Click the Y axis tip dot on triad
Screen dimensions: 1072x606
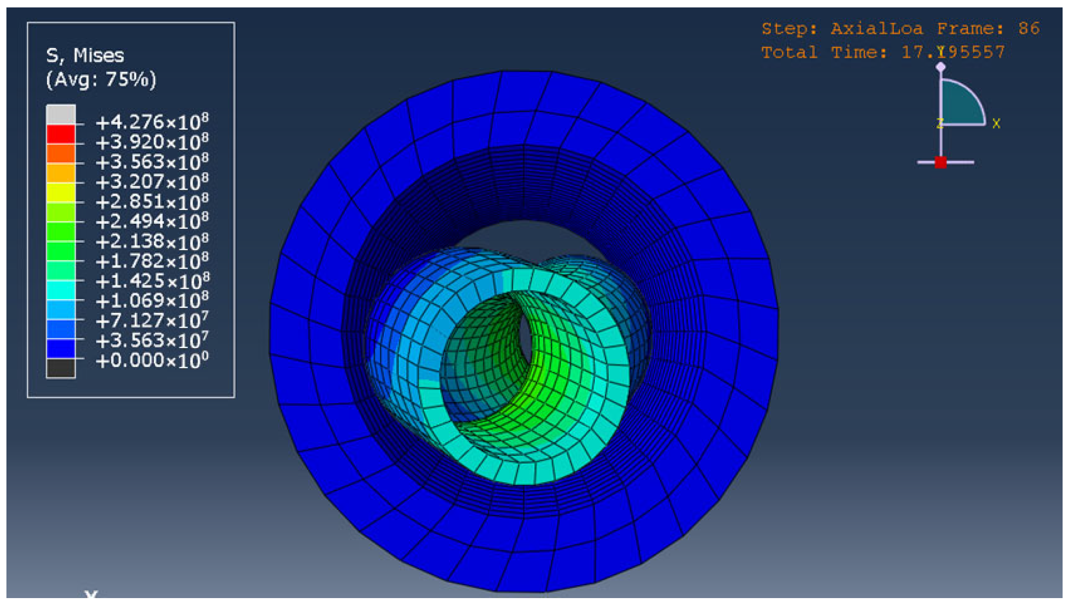(940, 66)
